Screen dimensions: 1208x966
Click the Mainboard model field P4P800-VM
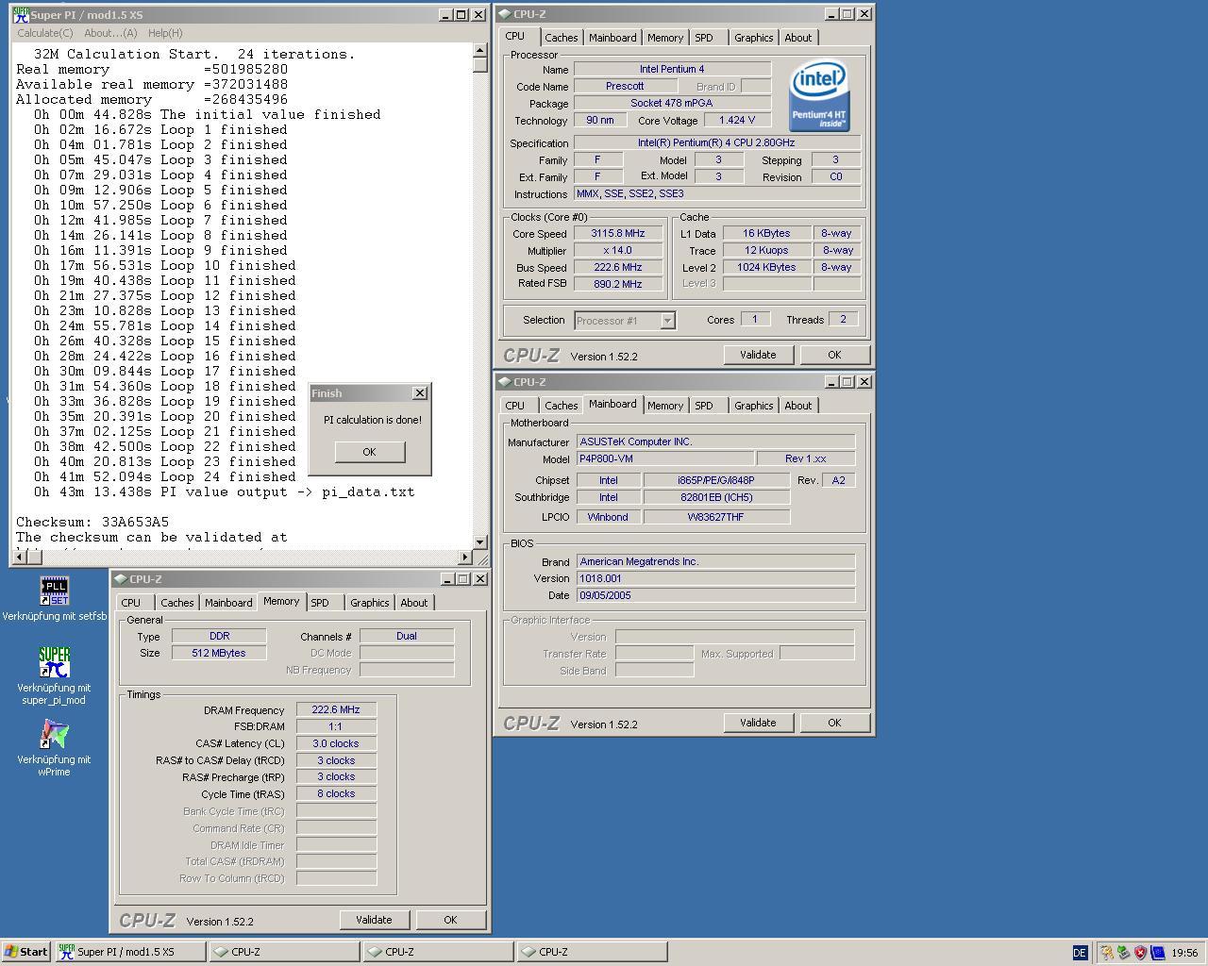pyautogui.click(x=664, y=458)
